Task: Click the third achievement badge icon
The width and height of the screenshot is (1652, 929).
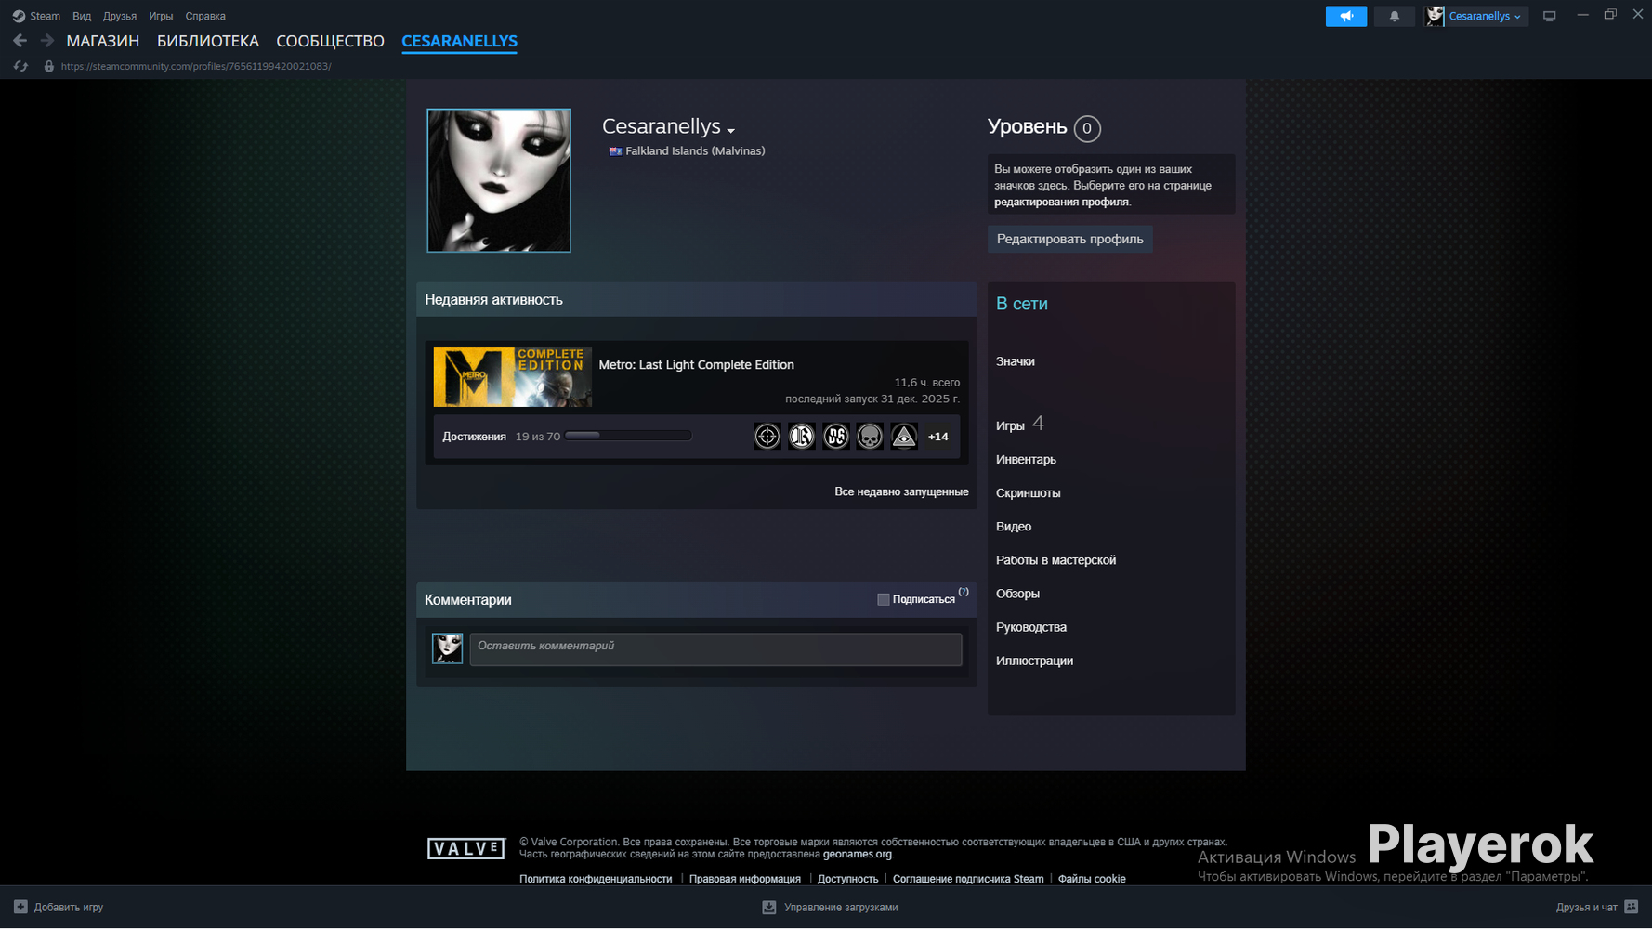Action: 836,436
